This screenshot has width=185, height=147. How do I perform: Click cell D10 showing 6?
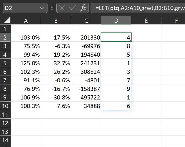(x=116, y=106)
